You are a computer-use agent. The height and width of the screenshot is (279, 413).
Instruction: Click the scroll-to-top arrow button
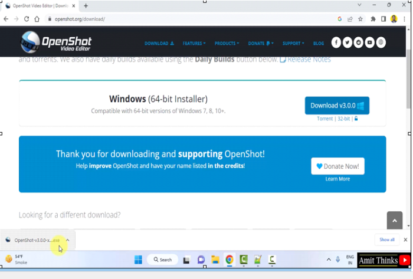pyautogui.click(x=395, y=220)
